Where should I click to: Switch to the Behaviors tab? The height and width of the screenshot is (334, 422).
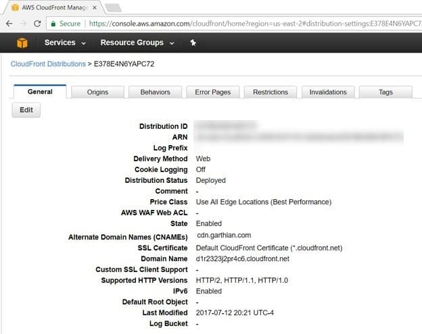click(156, 92)
